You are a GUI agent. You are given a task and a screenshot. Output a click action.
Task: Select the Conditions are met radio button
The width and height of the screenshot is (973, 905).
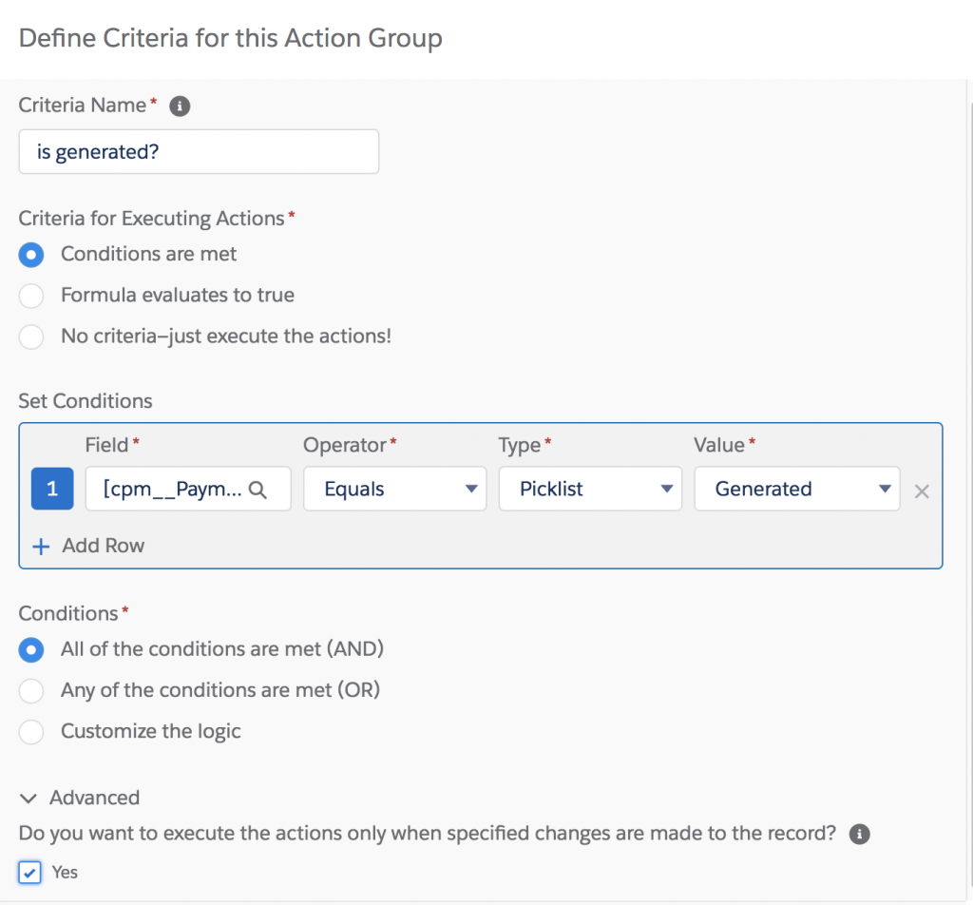(31, 255)
